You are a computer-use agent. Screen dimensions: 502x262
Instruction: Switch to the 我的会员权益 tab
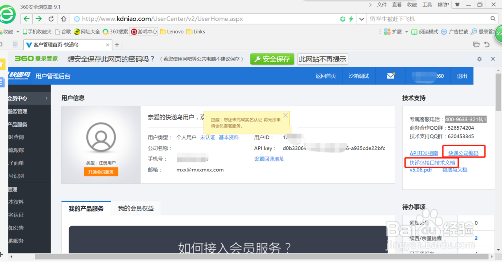pyautogui.click(x=136, y=208)
